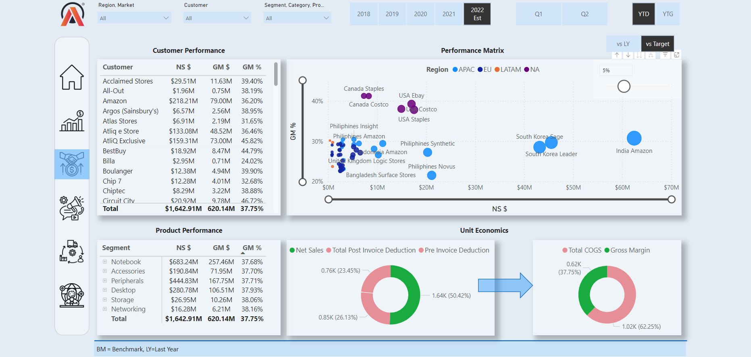The width and height of the screenshot is (751, 357).
Task: Expand the Desktop segment row
Action: 105,290
